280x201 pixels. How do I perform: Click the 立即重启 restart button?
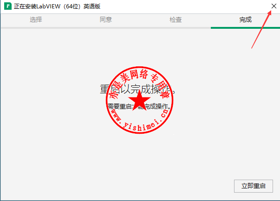254,186
